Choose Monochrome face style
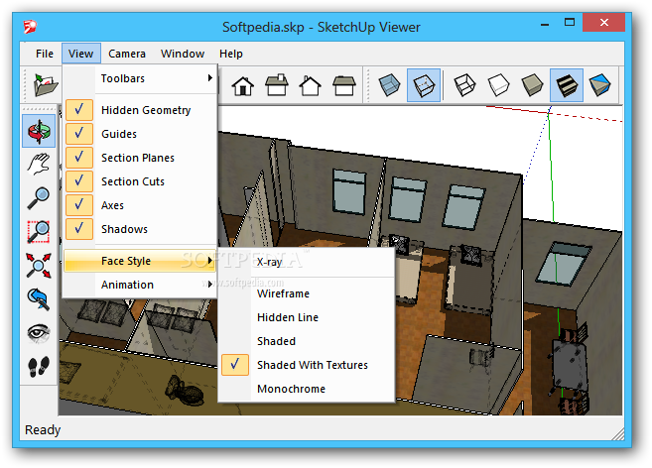Screen dimensions: 652x468 (307, 389)
